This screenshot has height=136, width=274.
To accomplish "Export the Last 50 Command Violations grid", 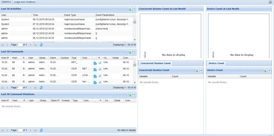I will 129,95.
